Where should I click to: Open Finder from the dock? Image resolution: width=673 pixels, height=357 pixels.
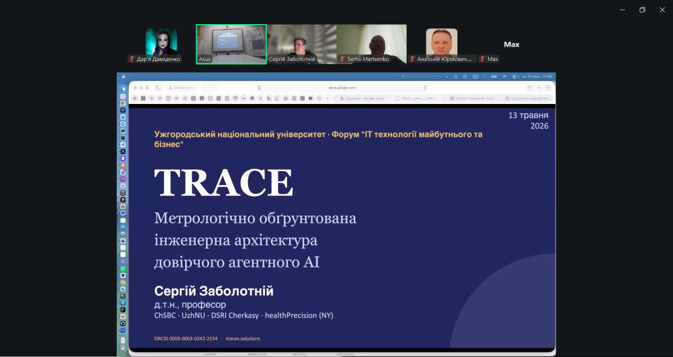pyautogui.click(x=123, y=89)
